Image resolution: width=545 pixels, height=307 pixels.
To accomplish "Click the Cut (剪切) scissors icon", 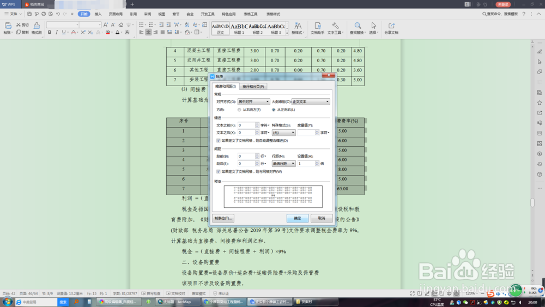I will [19, 25].
